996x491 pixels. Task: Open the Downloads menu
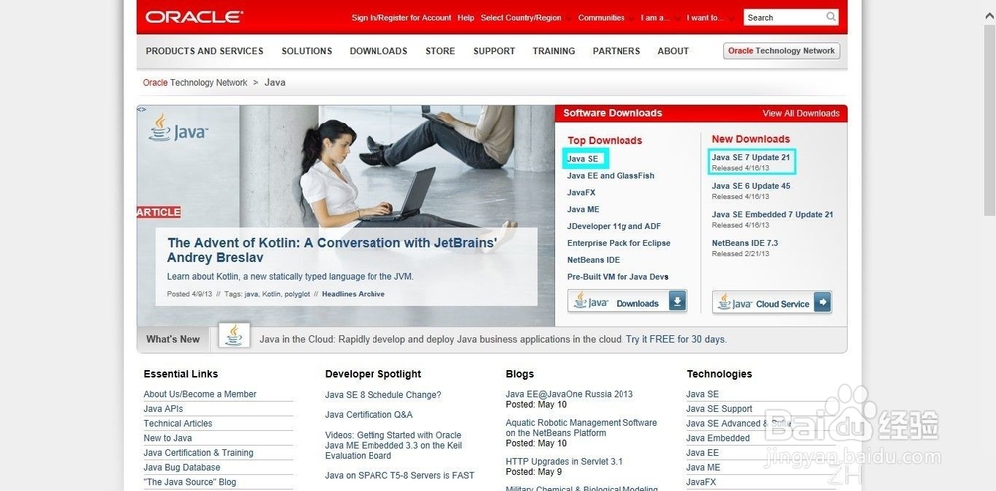(378, 51)
